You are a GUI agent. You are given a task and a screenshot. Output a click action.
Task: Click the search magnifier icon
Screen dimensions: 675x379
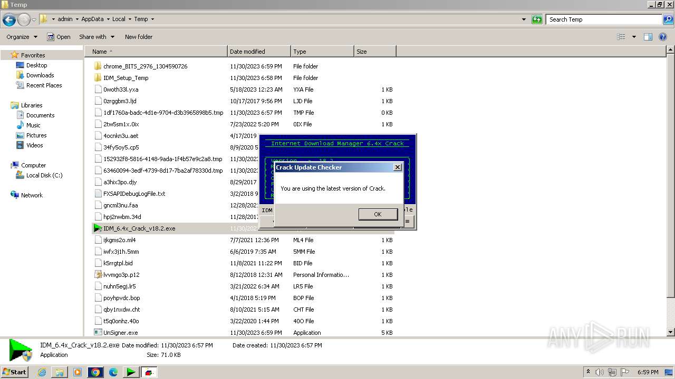668,19
